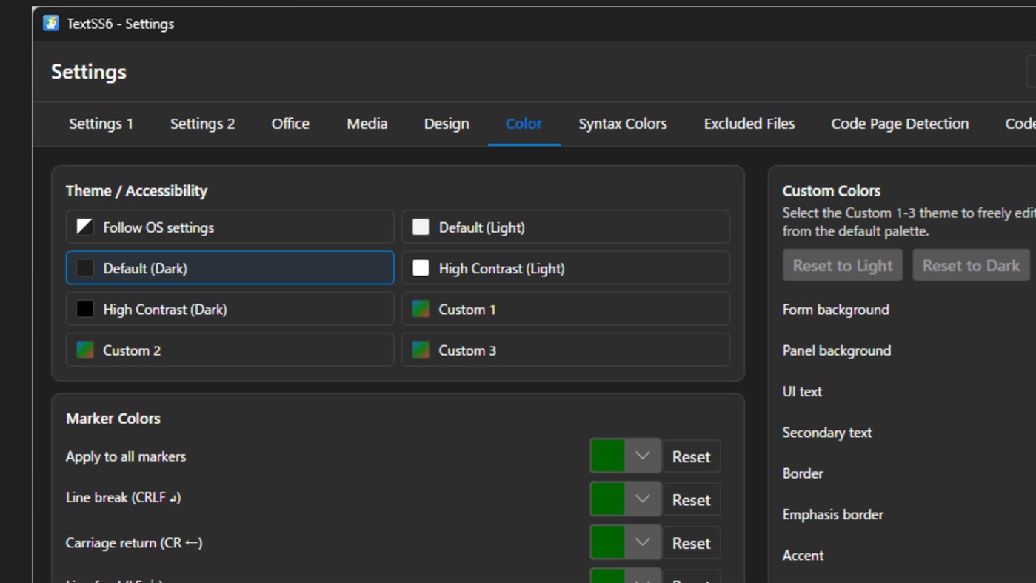
Task: Open the Media tab
Action: click(367, 124)
